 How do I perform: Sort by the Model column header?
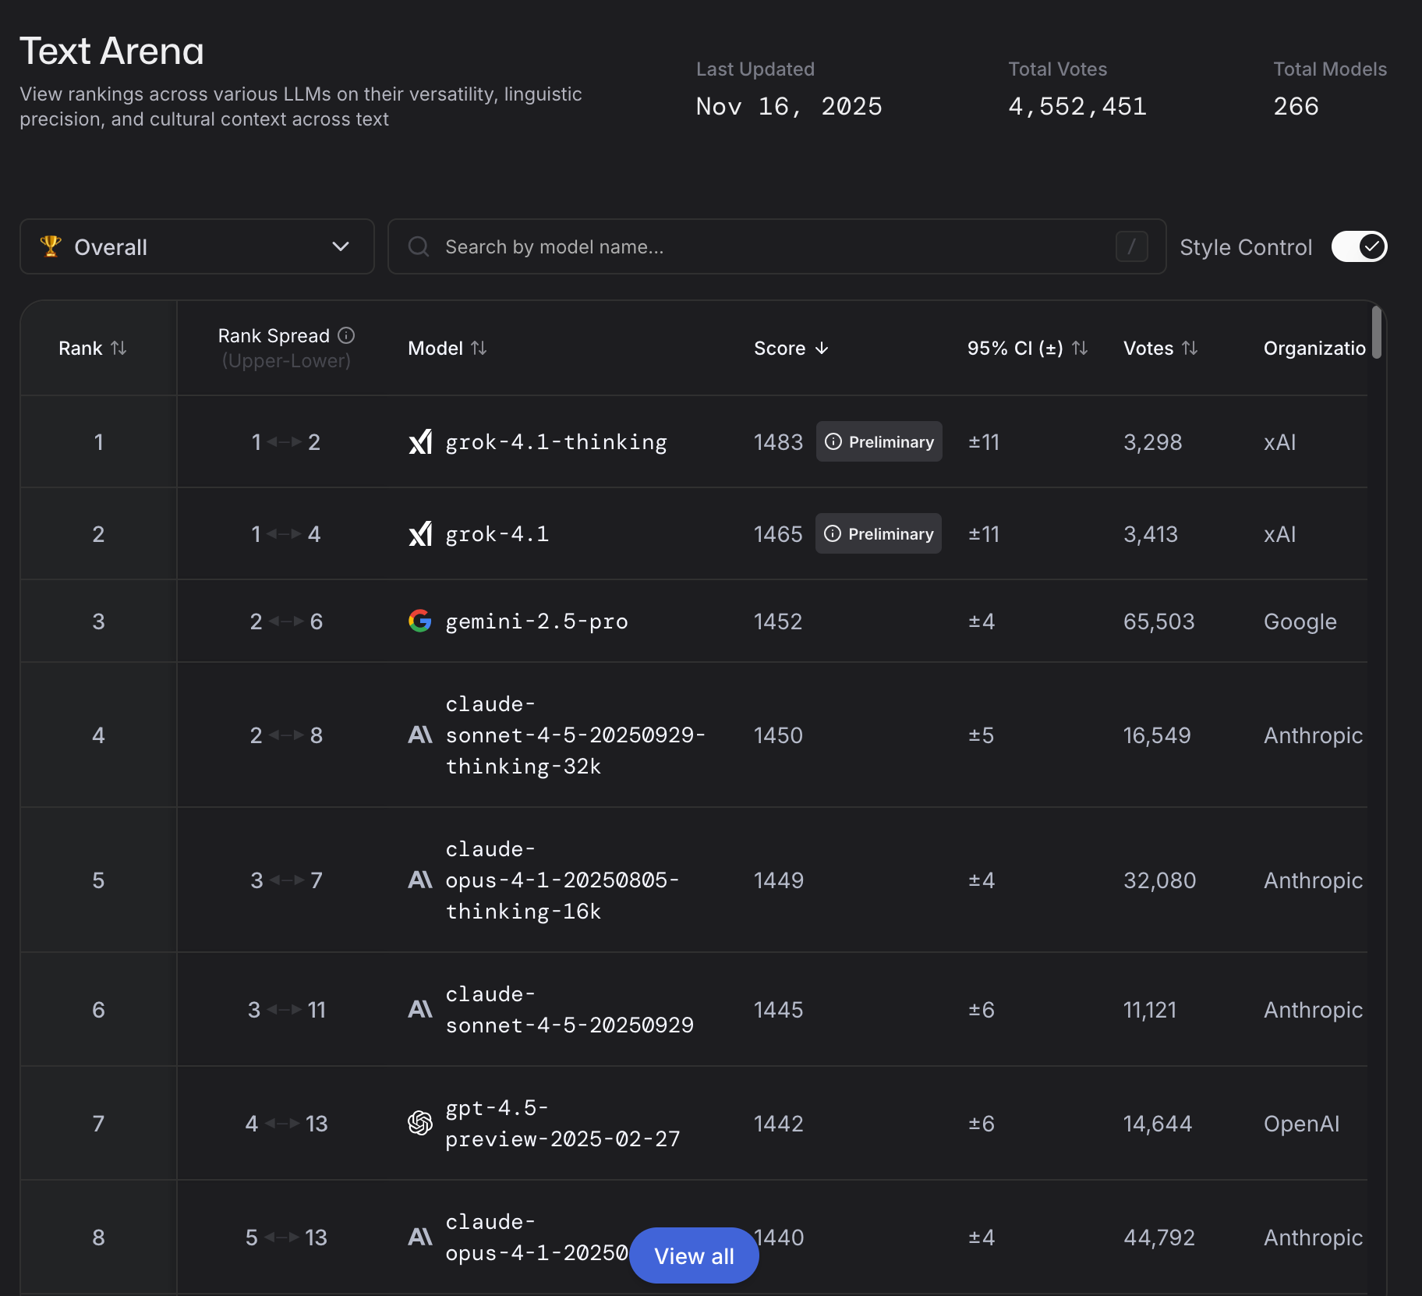(447, 348)
